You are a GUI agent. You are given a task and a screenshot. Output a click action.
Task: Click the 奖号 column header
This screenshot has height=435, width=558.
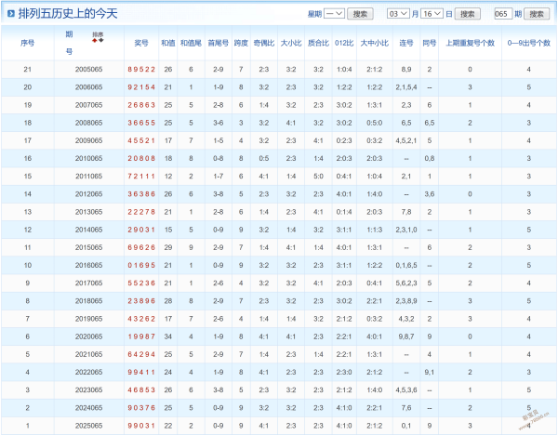coord(141,43)
